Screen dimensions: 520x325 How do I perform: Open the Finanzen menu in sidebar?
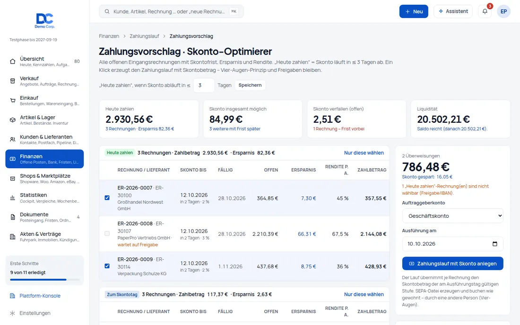(44, 159)
